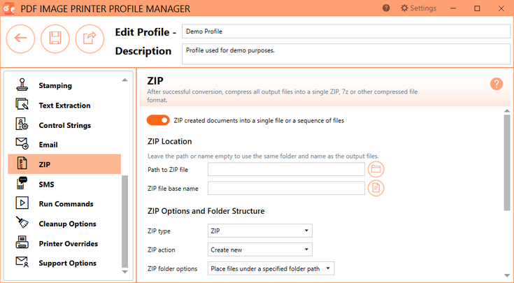The image size is (514, 283).
Task: Click the ZIP folder options label
Action: point(173,269)
